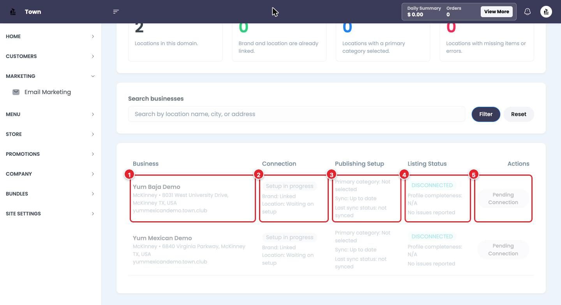
Task: Expand the SITE SETTINGS sidebar section
Action: tap(51, 213)
